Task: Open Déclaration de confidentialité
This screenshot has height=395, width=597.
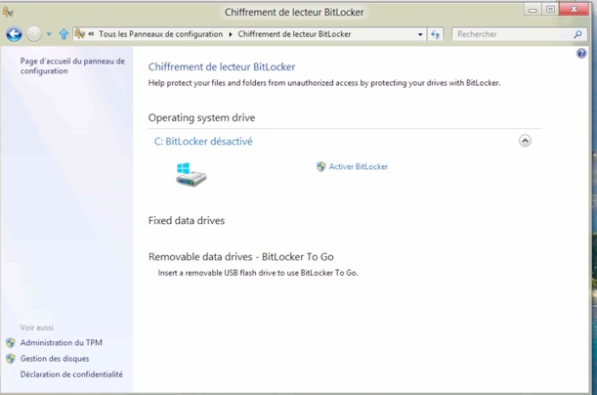Action: click(71, 374)
